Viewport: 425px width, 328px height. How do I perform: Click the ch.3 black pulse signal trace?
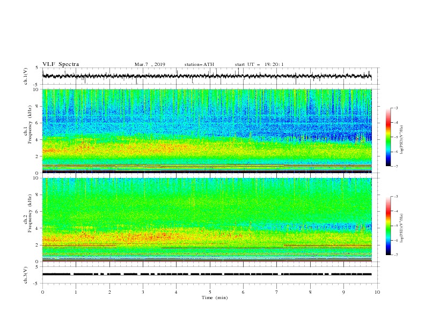coord(207,274)
